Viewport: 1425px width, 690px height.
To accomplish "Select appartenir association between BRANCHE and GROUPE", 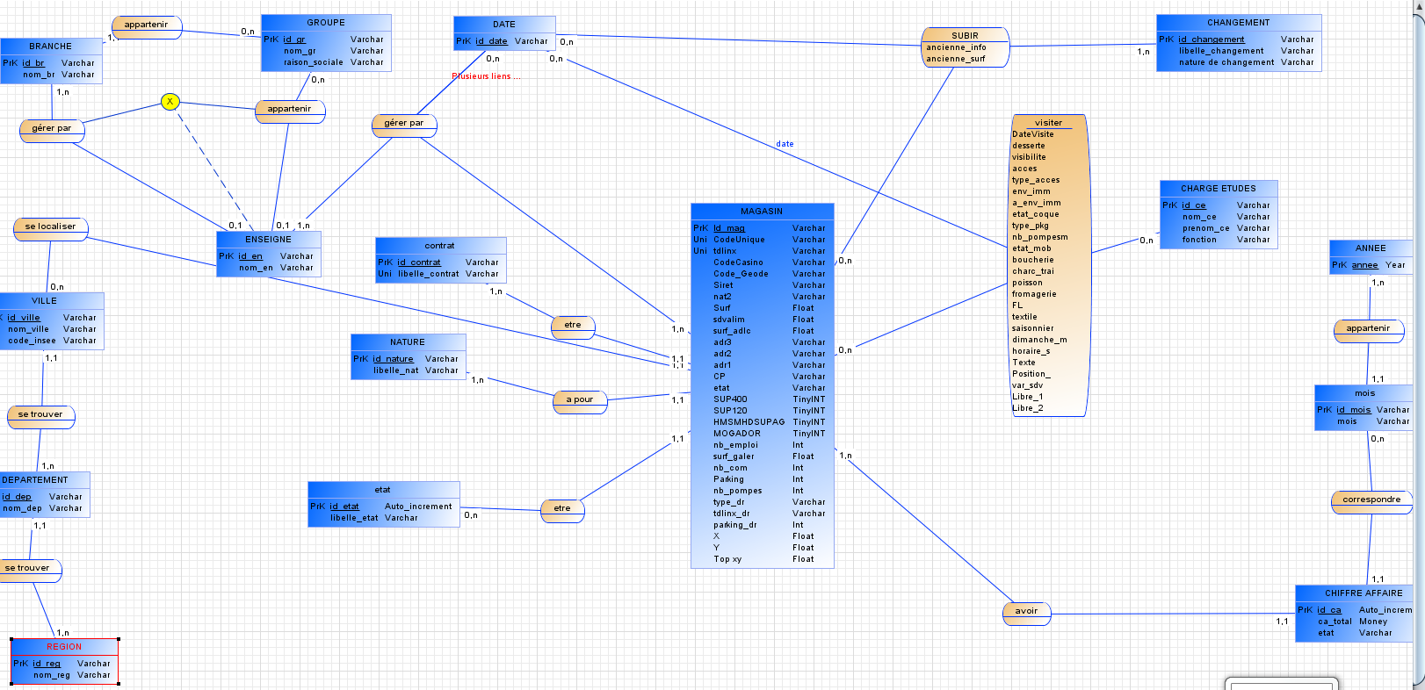I will (x=146, y=25).
